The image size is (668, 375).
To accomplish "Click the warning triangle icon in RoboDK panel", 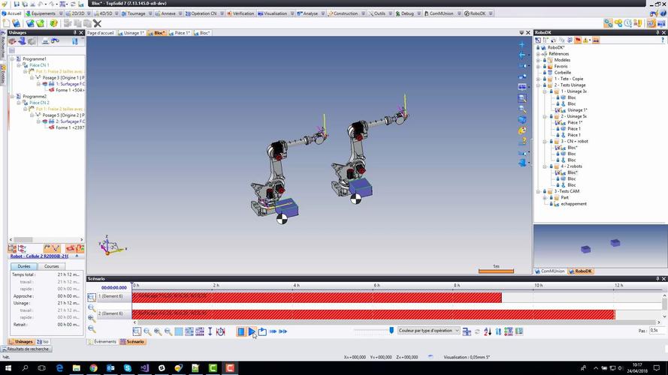I will 585,40.
